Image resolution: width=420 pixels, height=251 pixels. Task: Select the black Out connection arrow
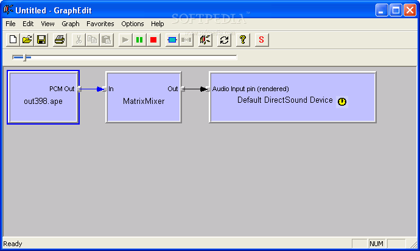(x=195, y=89)
